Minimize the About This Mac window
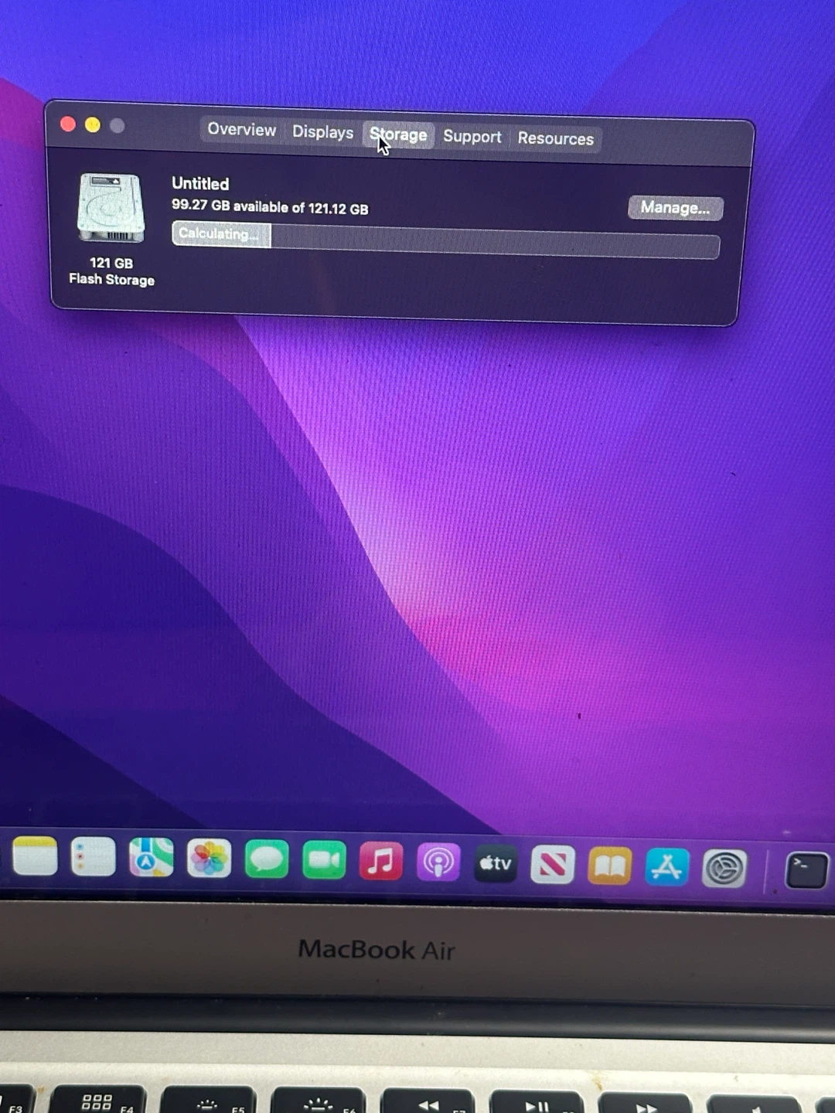Screen dimensions: 835x1113 pyautogui.click(x=93, y=124)
